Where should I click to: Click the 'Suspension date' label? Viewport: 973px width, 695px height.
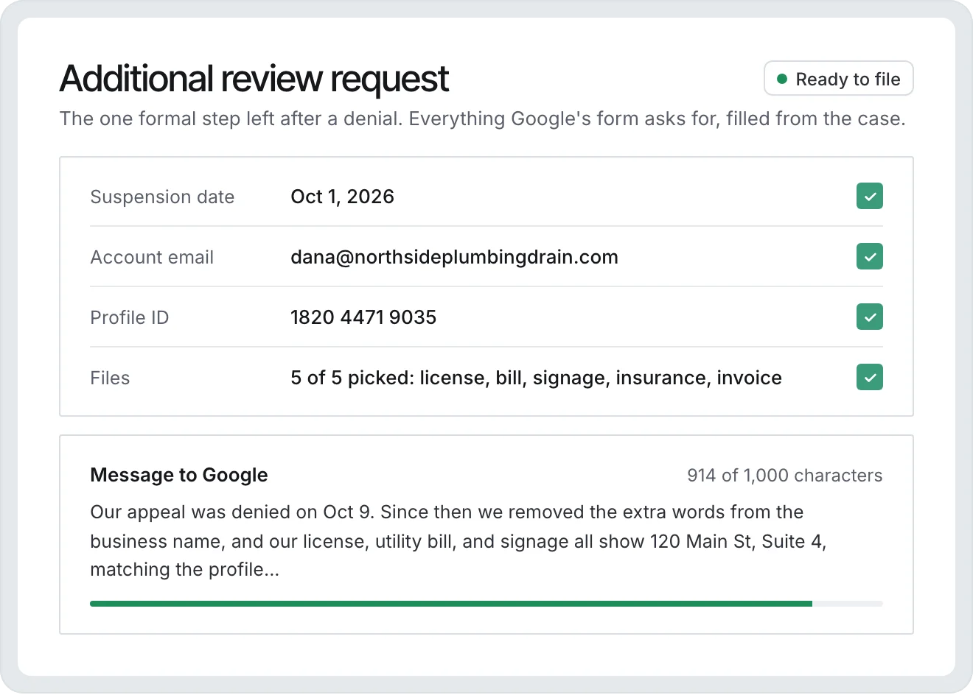click(x=162, y=197)
